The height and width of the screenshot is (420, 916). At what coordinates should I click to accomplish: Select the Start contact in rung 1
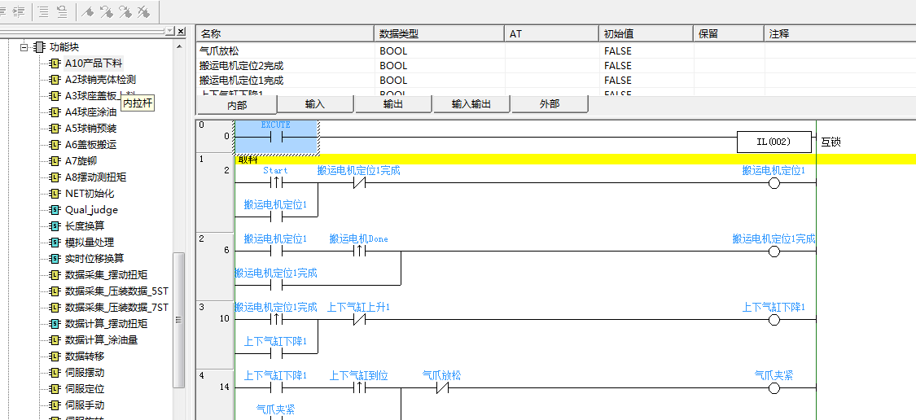tap(275, 183)
